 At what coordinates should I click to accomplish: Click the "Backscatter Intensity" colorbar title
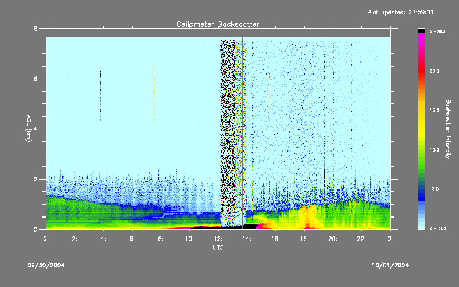(448, 129)
